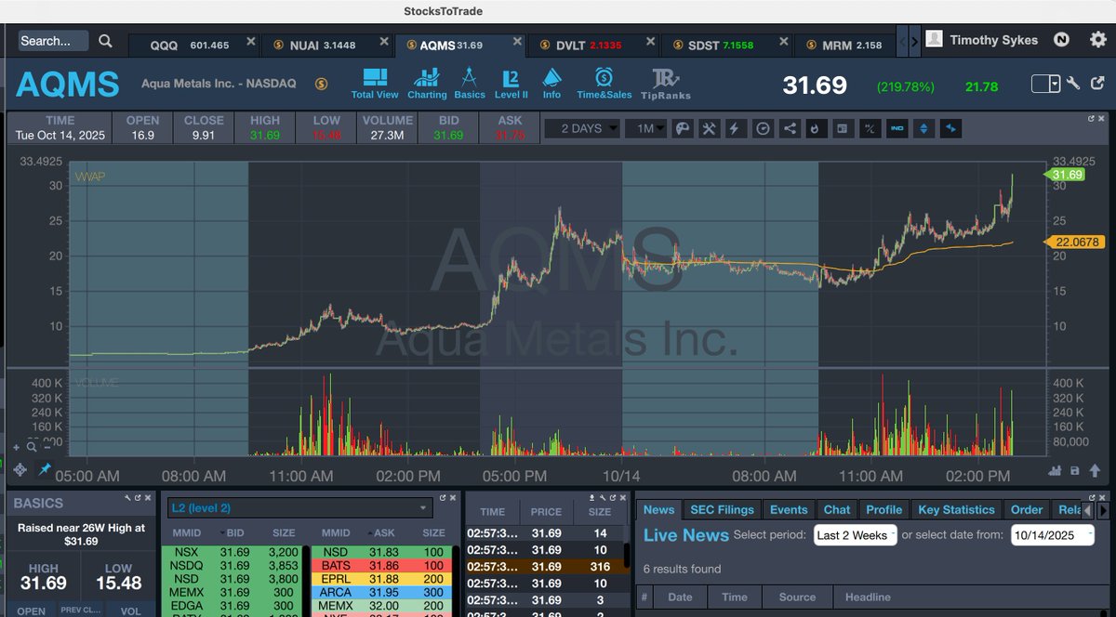
Task: Open the Info bell icon
Action: (551, 83)
